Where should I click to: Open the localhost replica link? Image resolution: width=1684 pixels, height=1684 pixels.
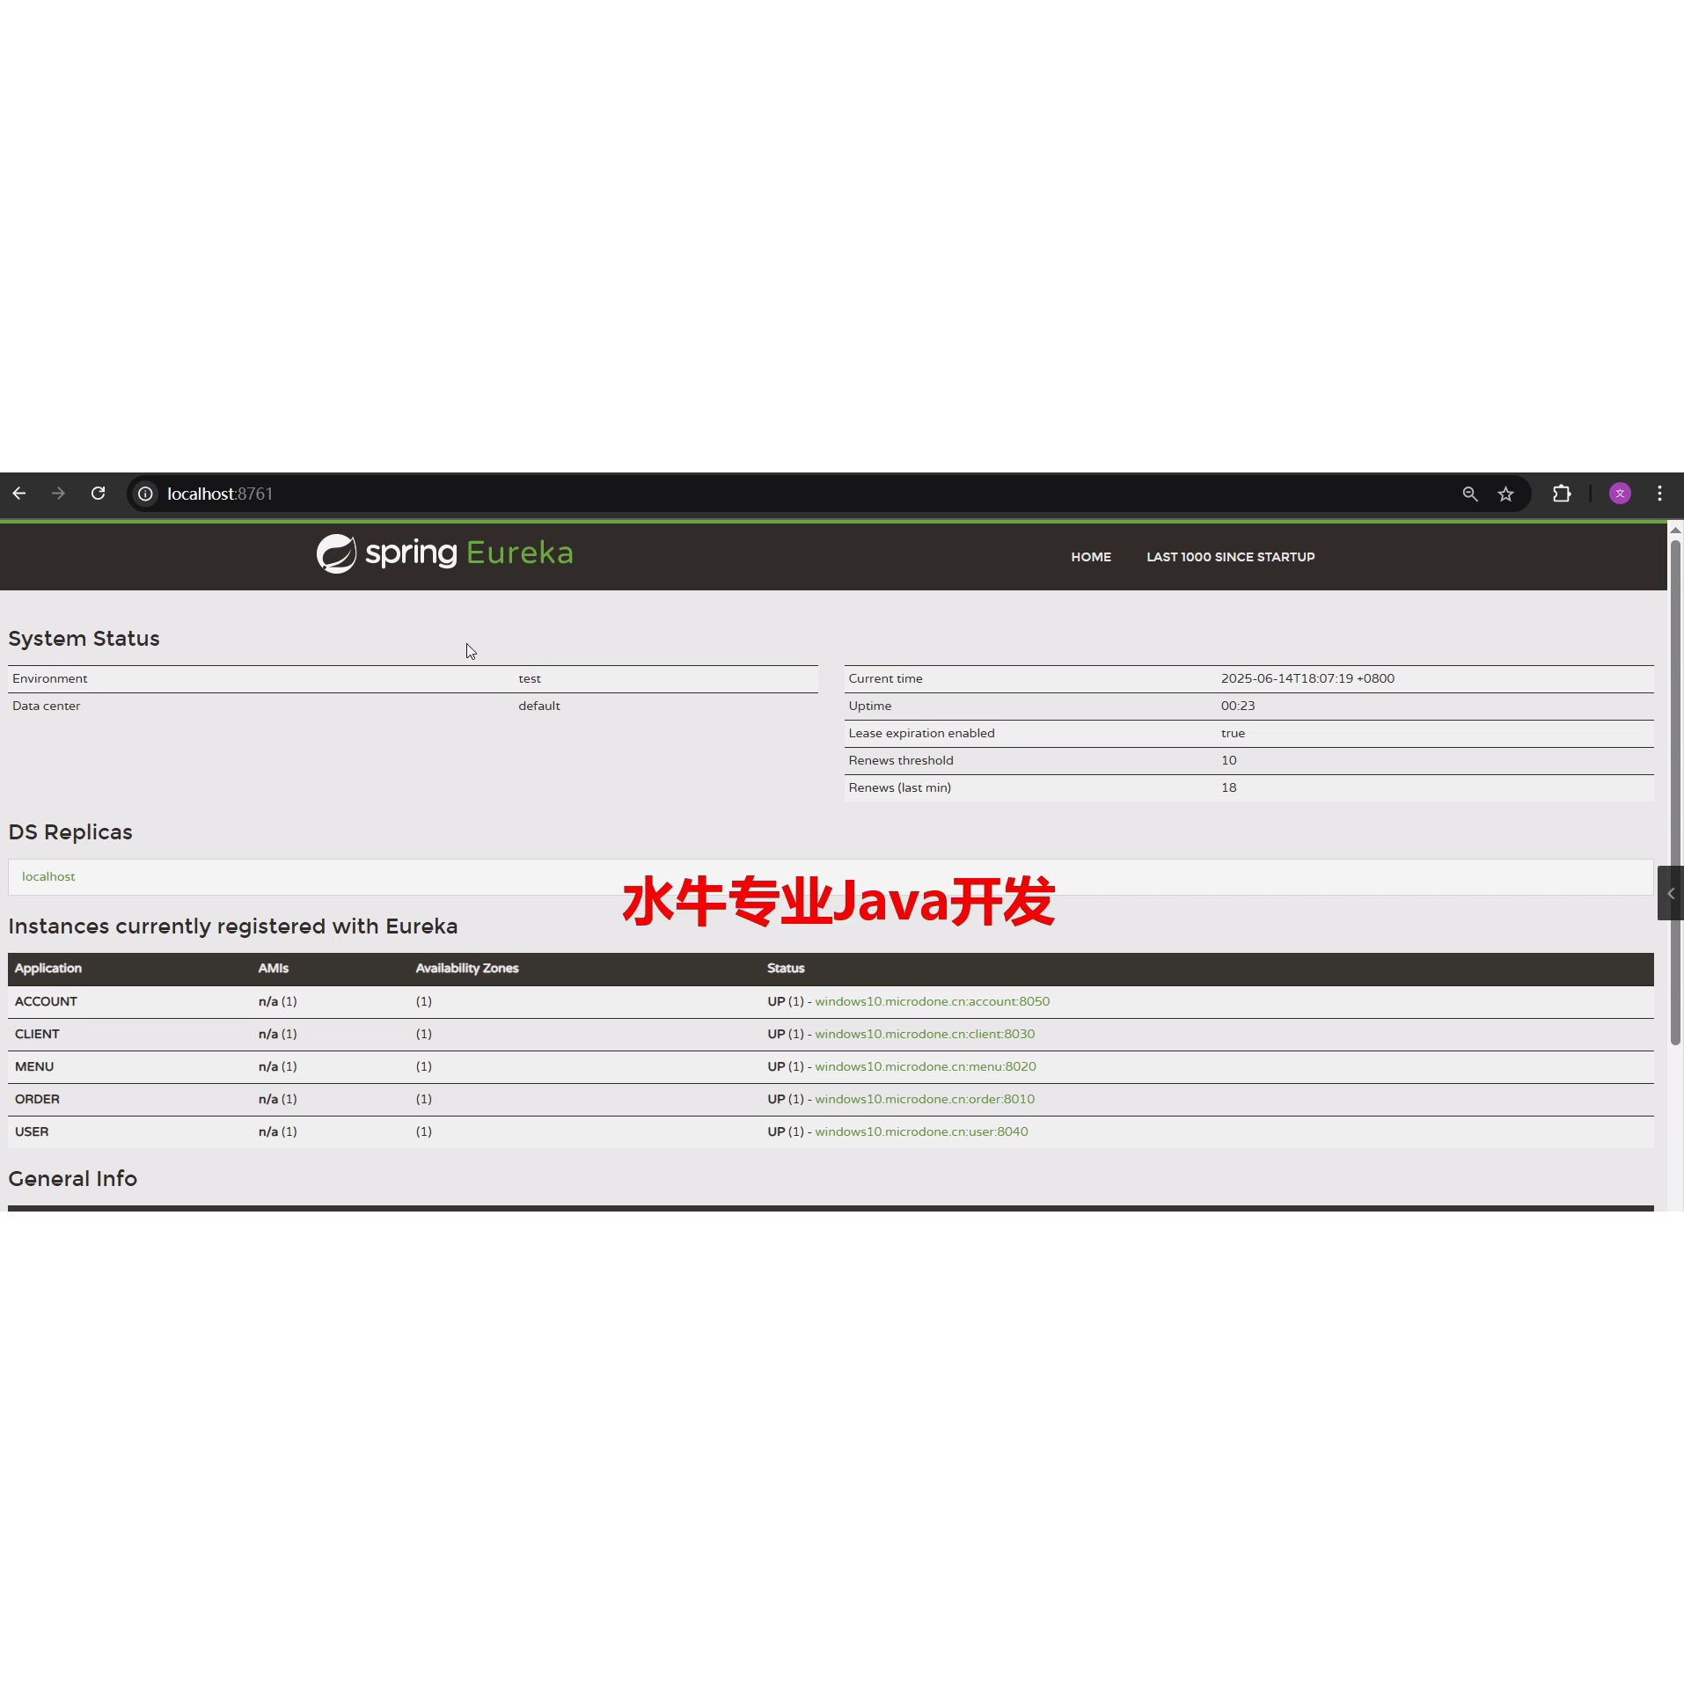48,876
